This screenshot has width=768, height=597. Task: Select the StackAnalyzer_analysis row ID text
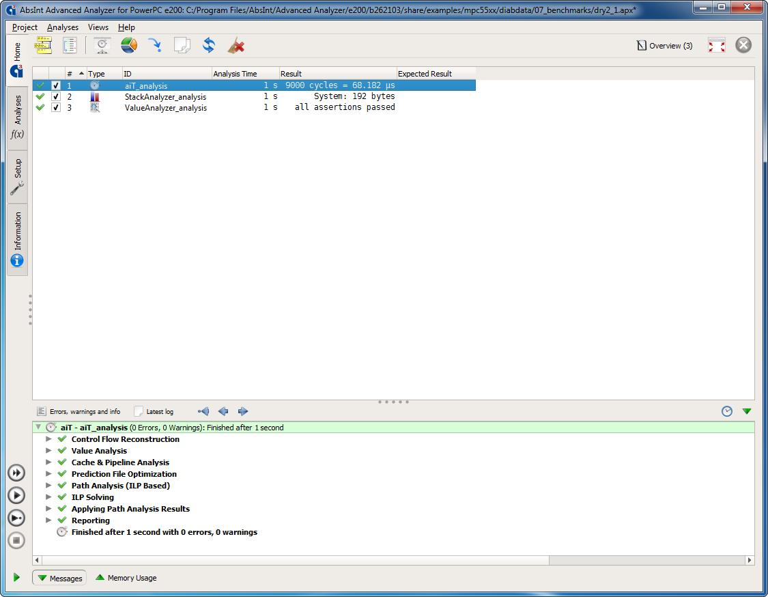coord(166,97)
